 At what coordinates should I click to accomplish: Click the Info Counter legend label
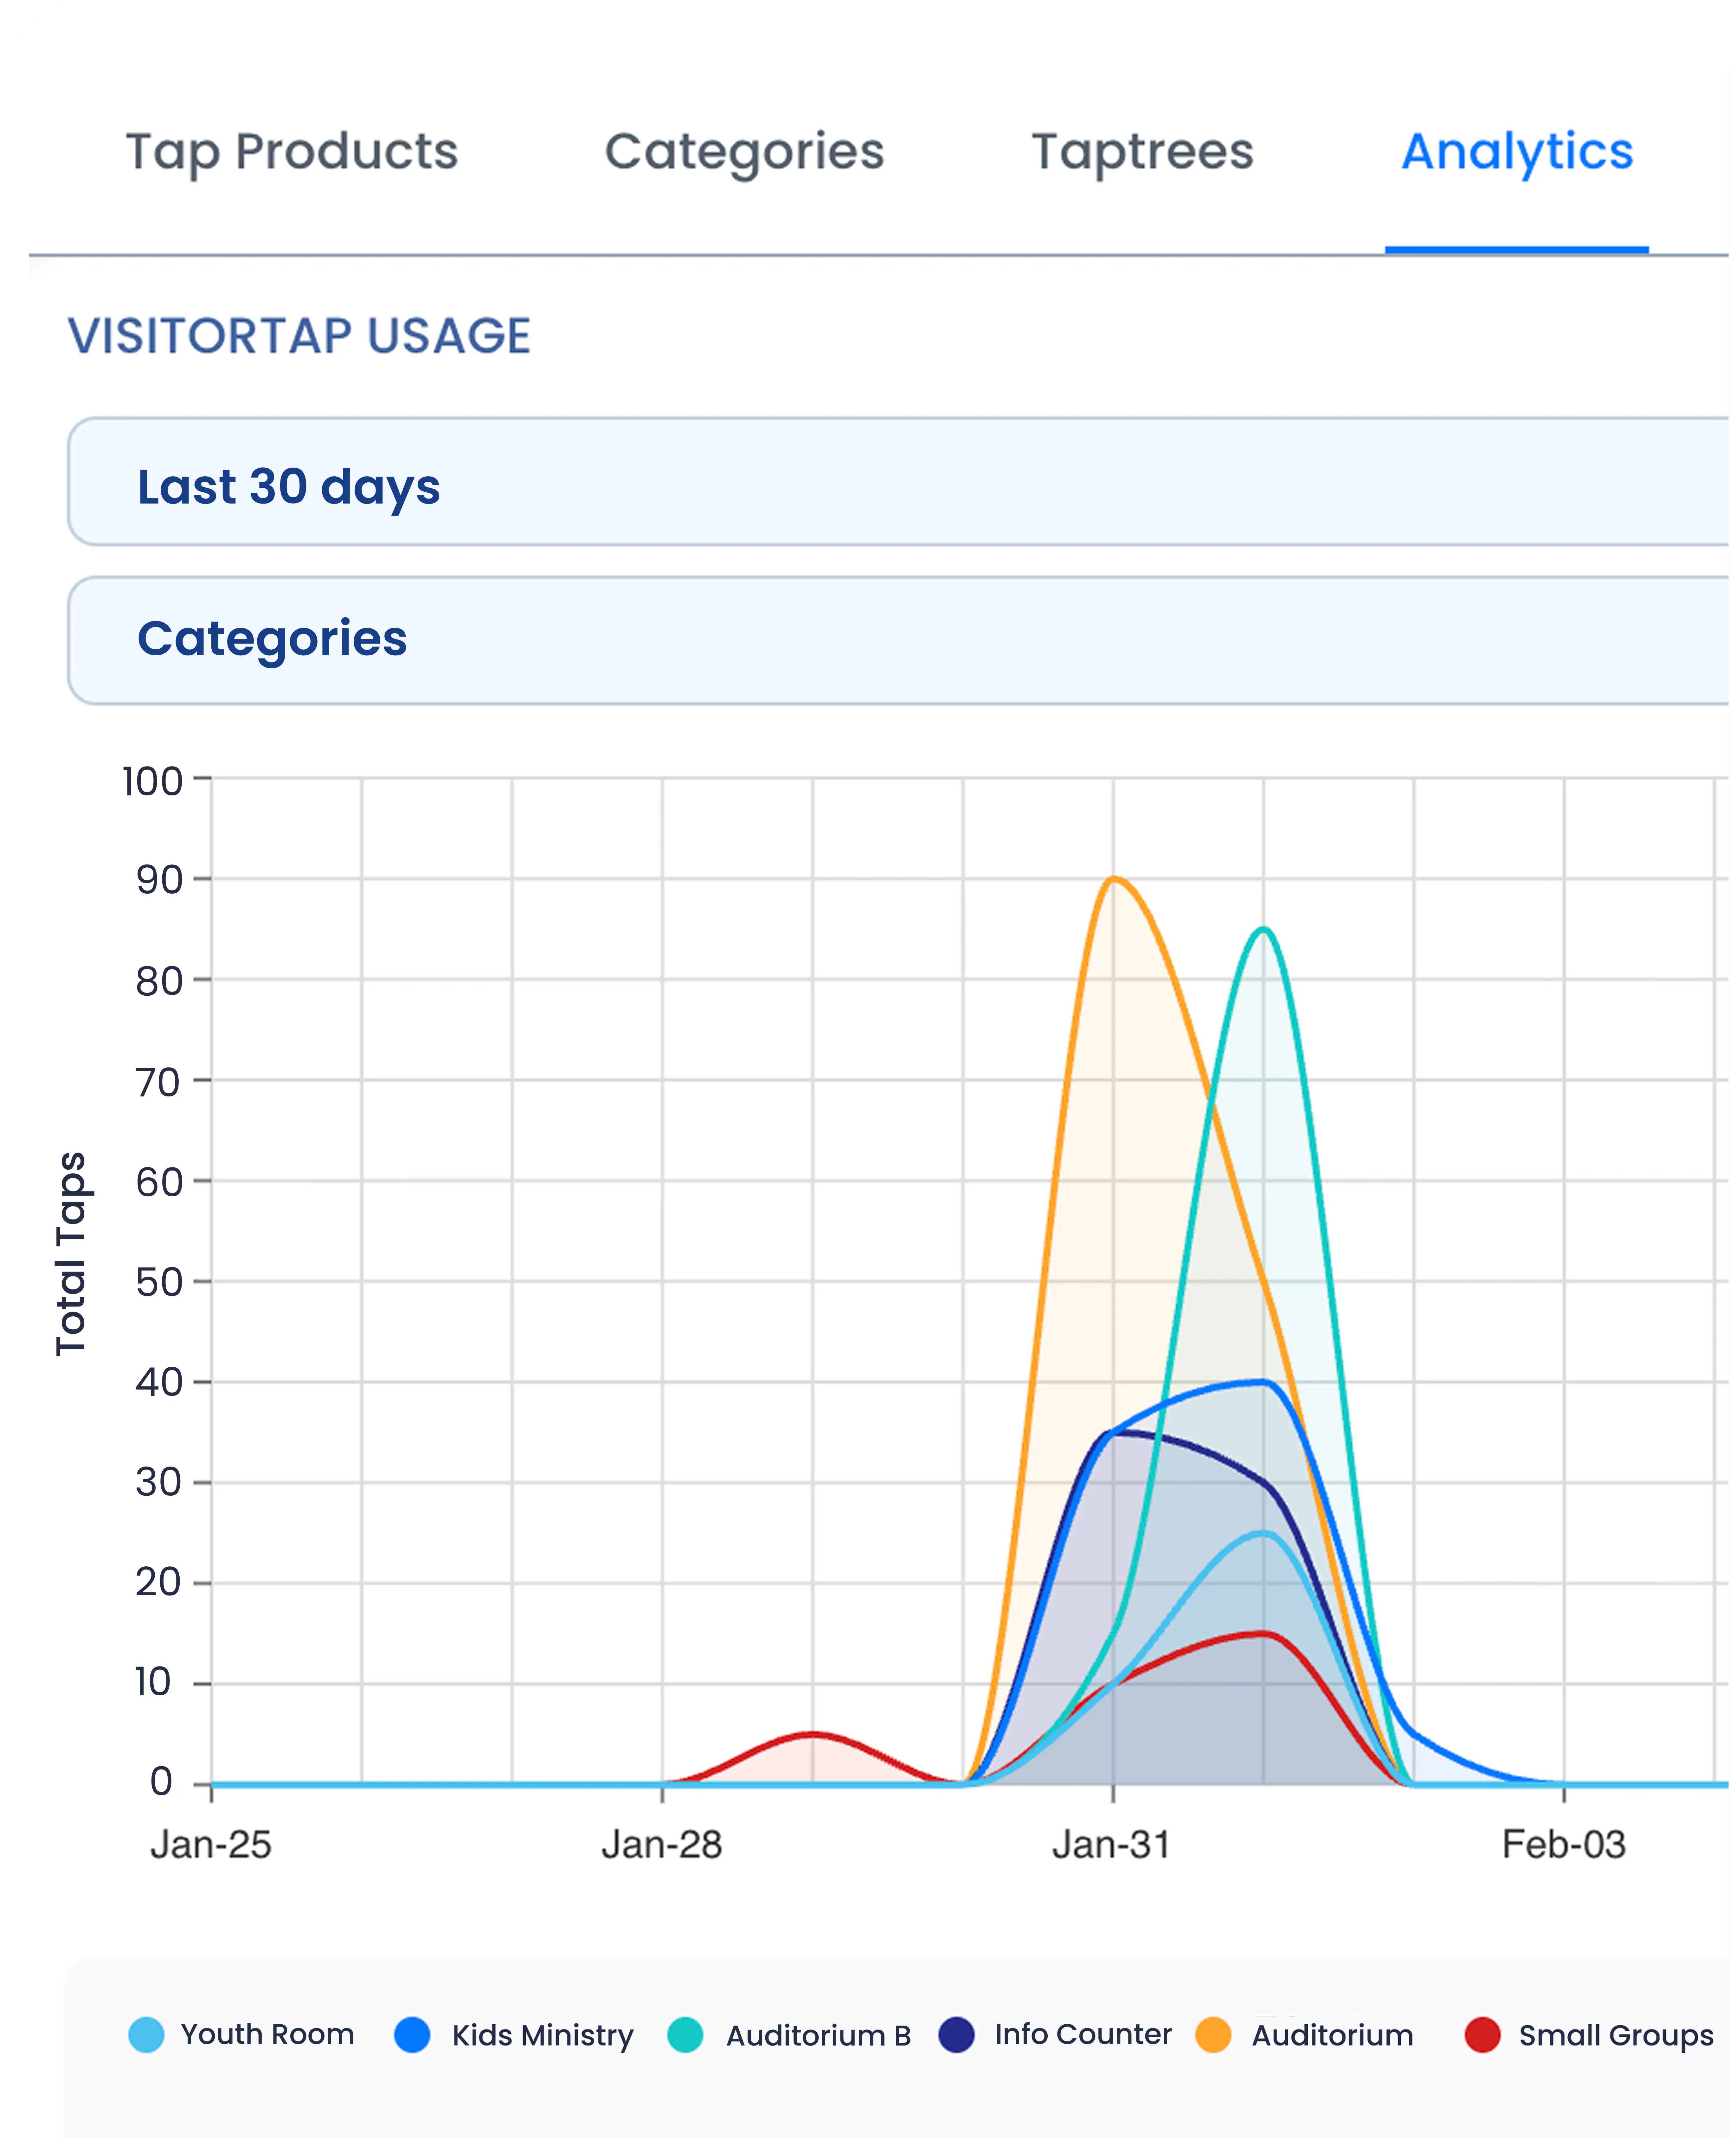tap(1083, 2035)
